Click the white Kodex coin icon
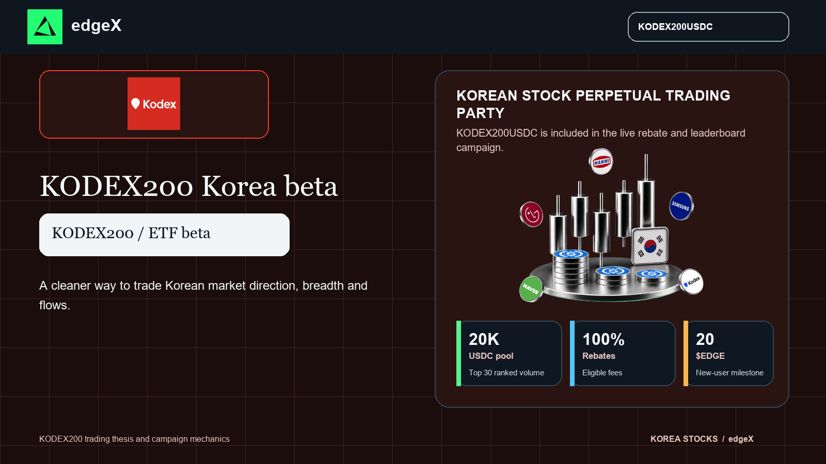 (691, 281)
